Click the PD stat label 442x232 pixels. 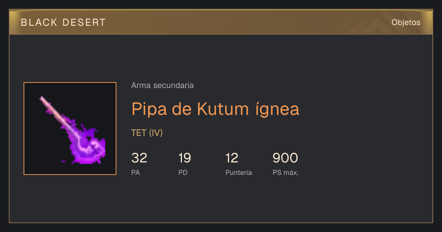coord(183,173)
